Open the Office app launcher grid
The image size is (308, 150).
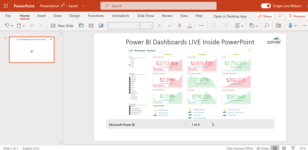[6, 6]
